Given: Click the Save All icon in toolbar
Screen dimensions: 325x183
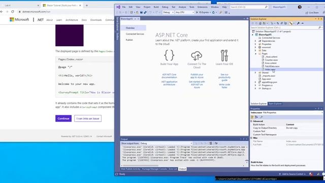Looking at the screenshot, I should click(x=145, y=12).
